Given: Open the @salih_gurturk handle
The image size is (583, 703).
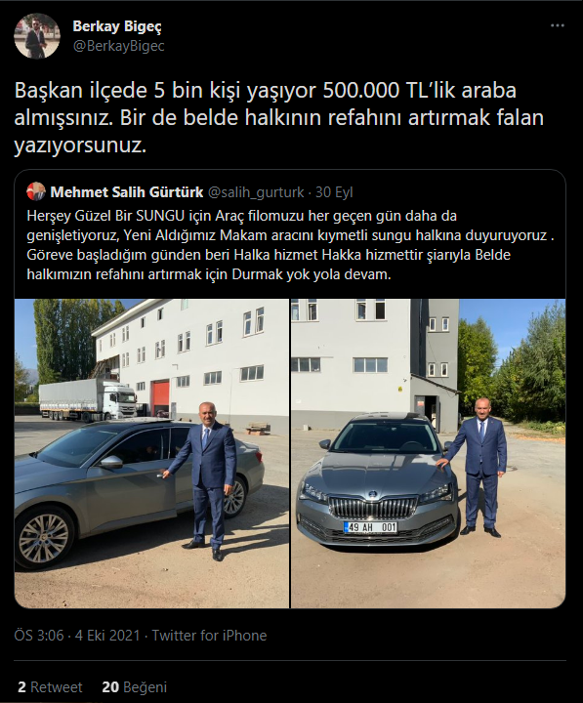Looking at the screenshot, I should pos(257,192).
